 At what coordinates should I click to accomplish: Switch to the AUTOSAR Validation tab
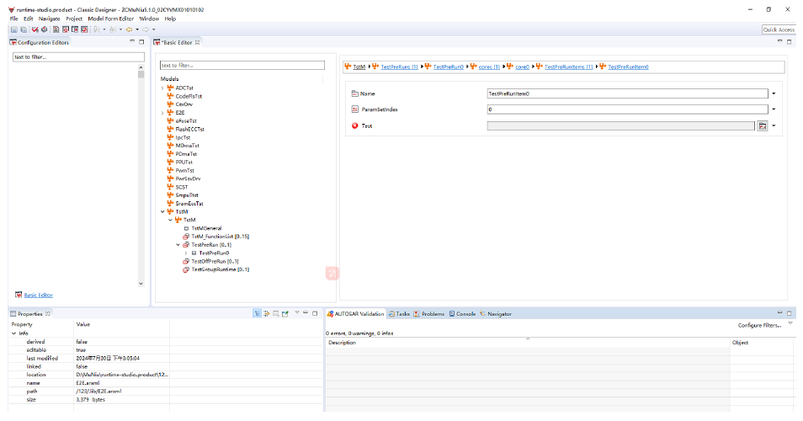[x=355, y=314]
